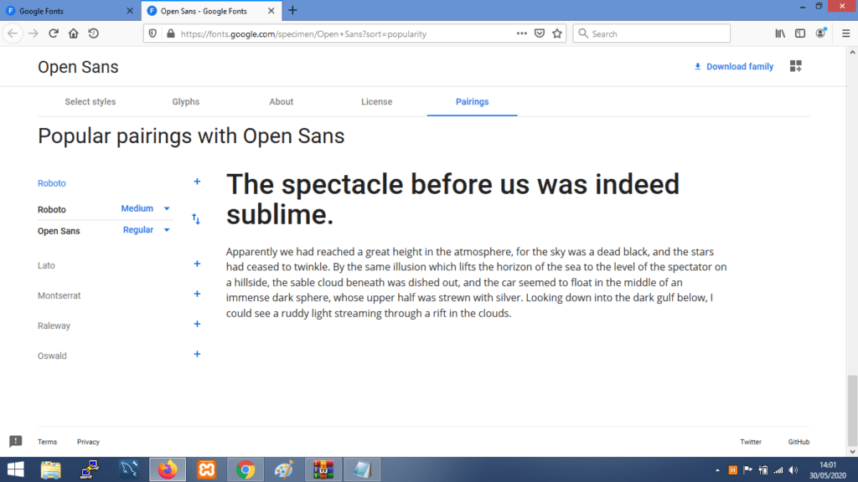This screenshot has height=482, width=858.
Task: Close the Open Sans tab
Action: (271, 11)
